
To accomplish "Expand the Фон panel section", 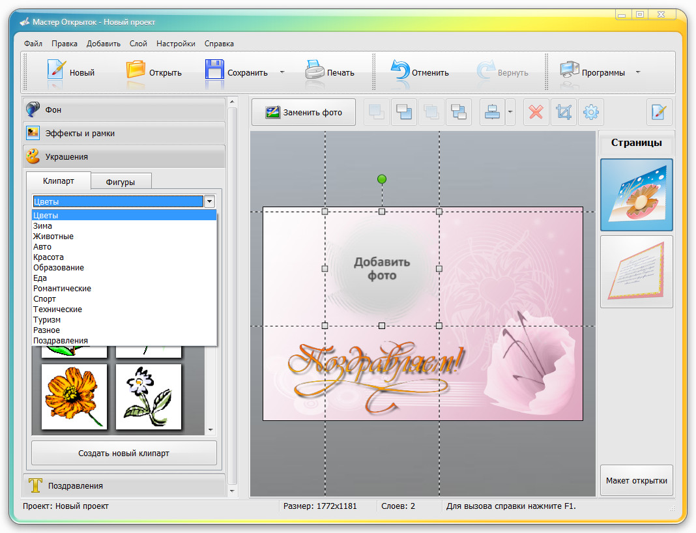I will (124, 109).
